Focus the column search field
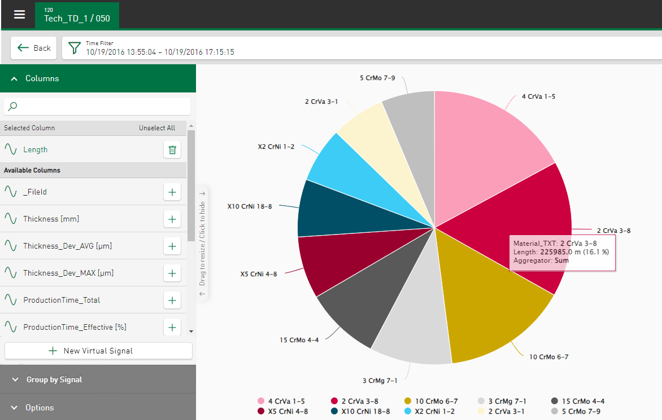The image size is (662, 420). coord(102,106)
